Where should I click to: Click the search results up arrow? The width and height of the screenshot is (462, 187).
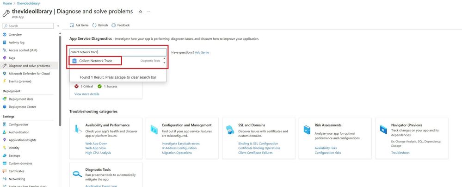point(164,59)
